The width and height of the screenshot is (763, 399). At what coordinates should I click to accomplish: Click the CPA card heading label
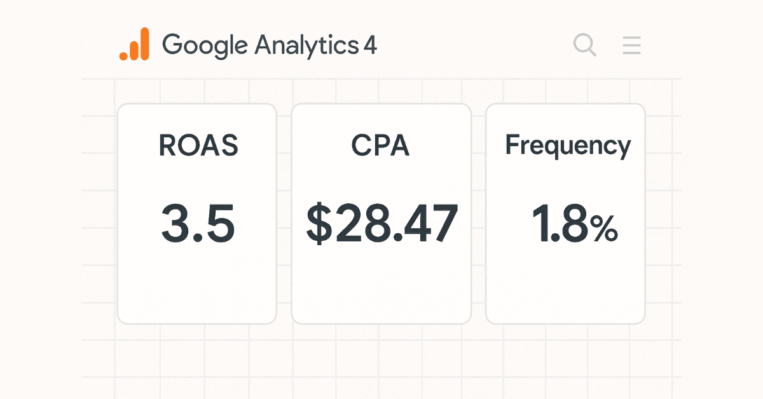380,146
